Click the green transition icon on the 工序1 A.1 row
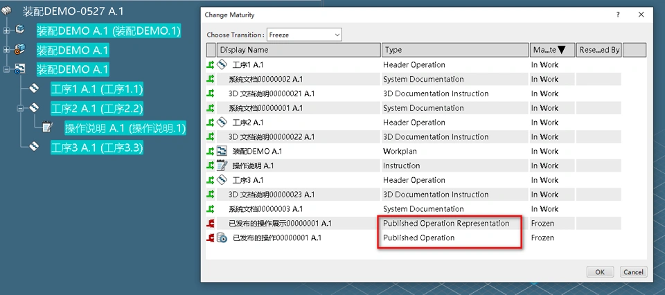The width and height of the screenshot is (665, 295). pos(211,65)
